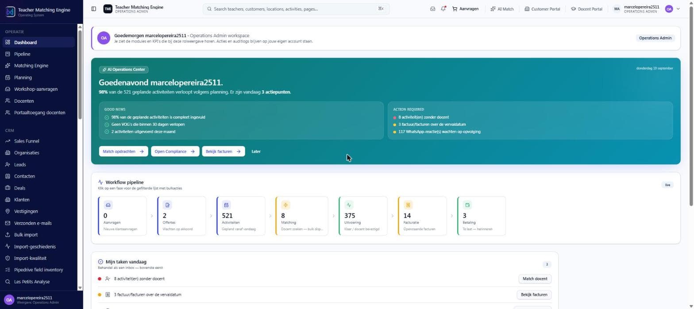Open notifications bell icon
This screenshot has height=309, width=694.
click(x=443, y=9)
